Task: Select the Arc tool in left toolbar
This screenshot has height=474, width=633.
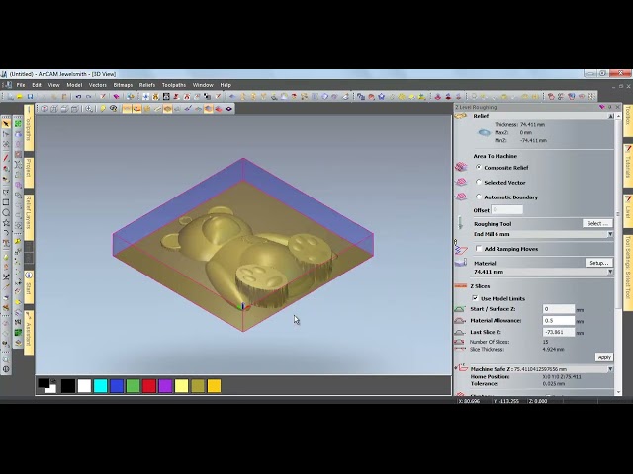Action: (x=6, y=233)
